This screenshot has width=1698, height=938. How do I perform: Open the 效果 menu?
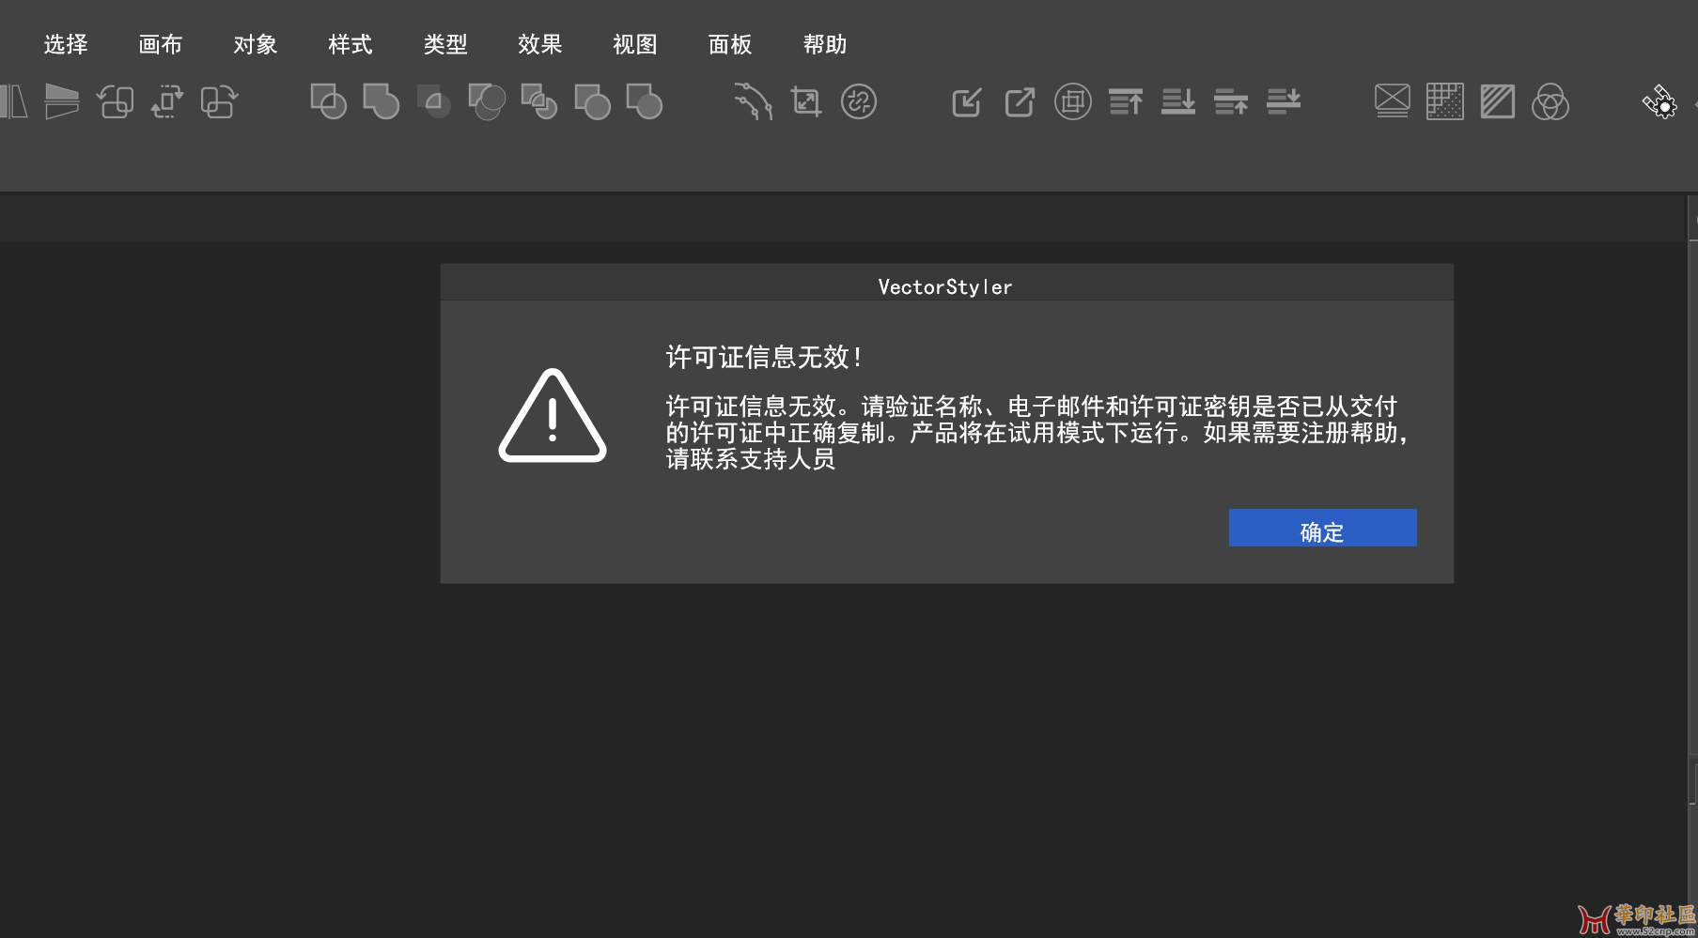tap(540, 44)
